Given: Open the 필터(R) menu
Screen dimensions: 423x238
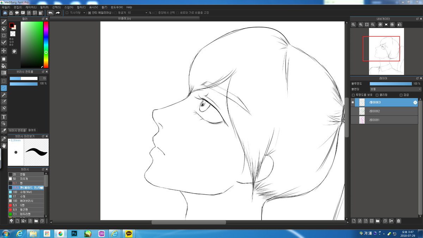Looking at the screenshot, I should point(44,7).
